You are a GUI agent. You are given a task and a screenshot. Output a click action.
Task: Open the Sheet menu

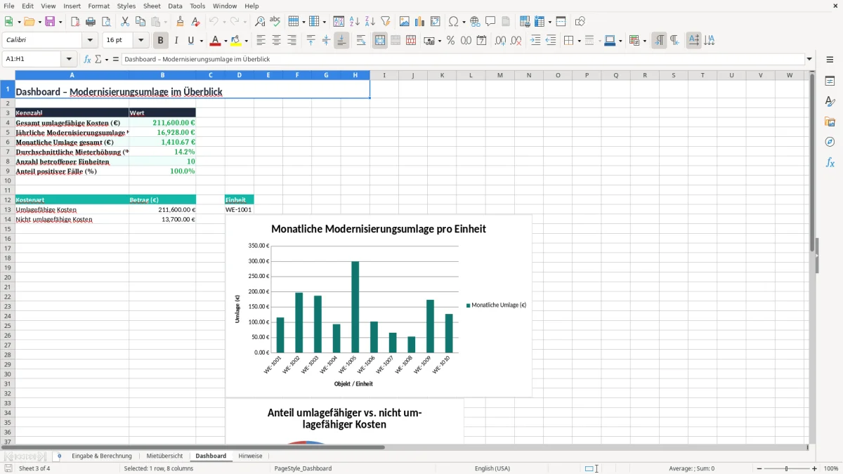click(152, 6)
